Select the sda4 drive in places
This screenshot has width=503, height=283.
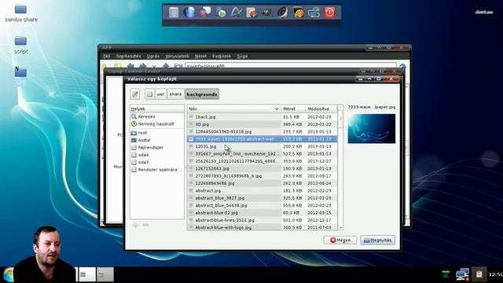[143, 155]
